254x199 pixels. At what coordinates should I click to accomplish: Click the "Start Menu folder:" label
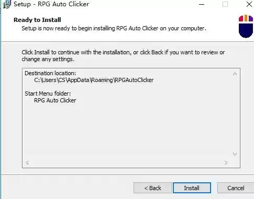click(x=48, y=93)
